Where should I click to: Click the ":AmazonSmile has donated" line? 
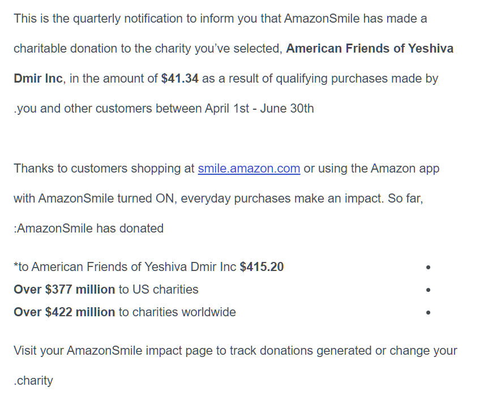pyautogui.click(x=88, y=229)
